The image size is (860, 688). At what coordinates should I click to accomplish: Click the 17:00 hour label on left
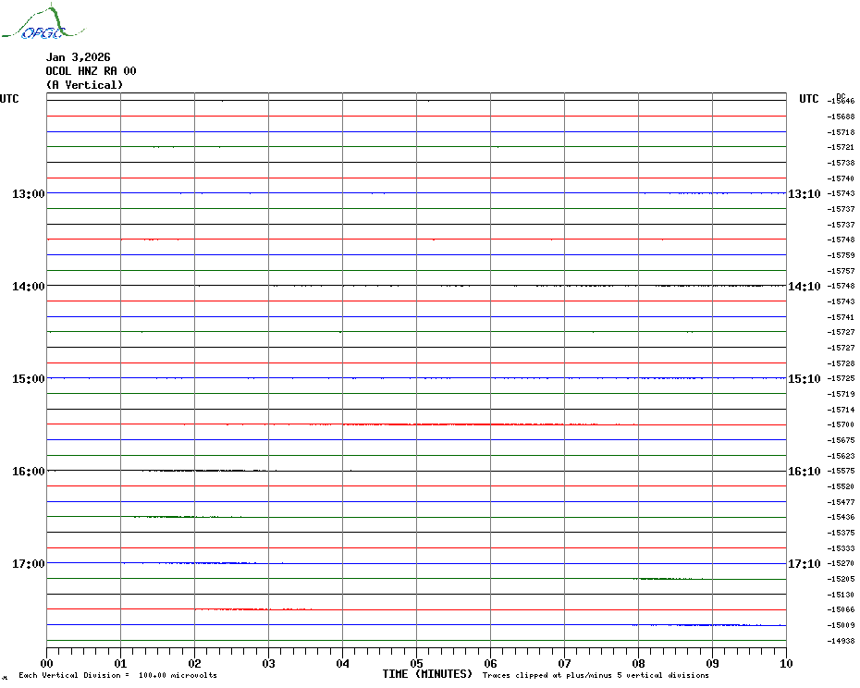(28, 564)
